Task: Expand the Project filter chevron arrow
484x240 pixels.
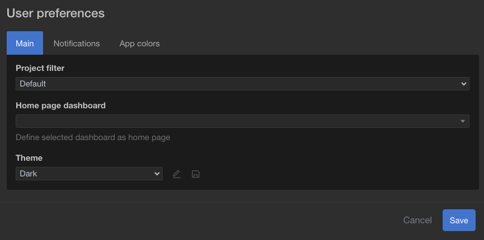Action: click(463, 84)
